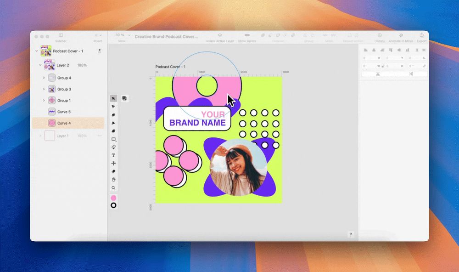The image size is (459, 272).
Task: Select the Node (direct selection) tool
Action: [x=113, y=107]
